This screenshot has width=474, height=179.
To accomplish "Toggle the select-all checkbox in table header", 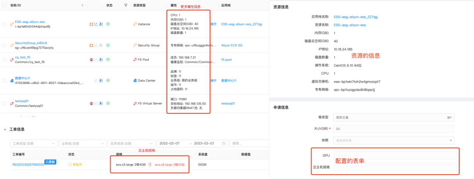I will (x=4, y=5).
